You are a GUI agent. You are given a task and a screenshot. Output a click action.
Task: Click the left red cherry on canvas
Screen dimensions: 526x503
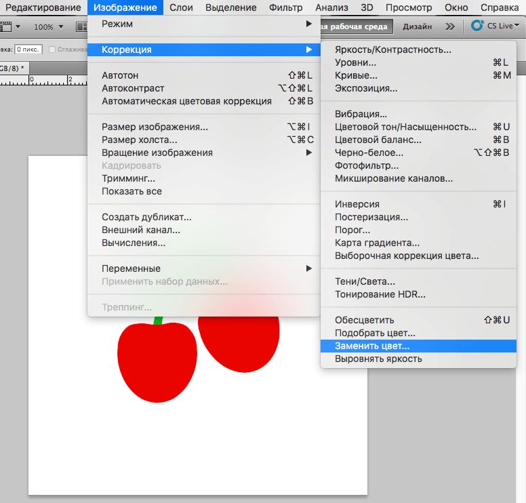pos(157,363)
